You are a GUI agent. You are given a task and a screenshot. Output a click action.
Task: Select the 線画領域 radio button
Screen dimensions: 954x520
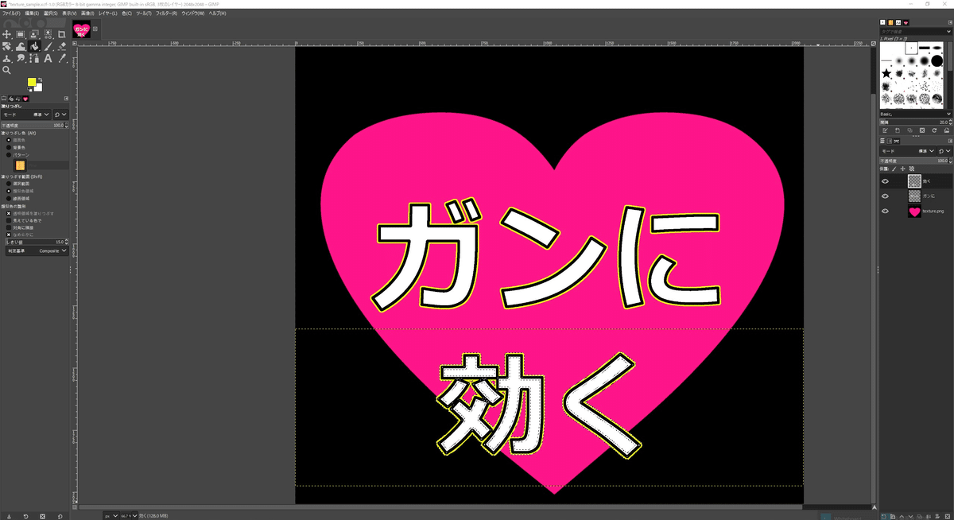tap(9, 199)
